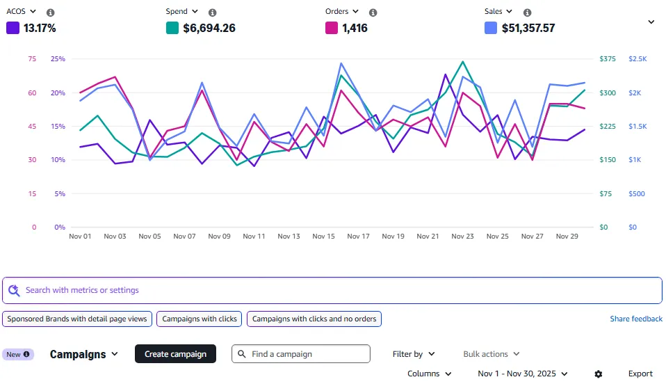Expand the Filter by dropdown

[414, 354]
